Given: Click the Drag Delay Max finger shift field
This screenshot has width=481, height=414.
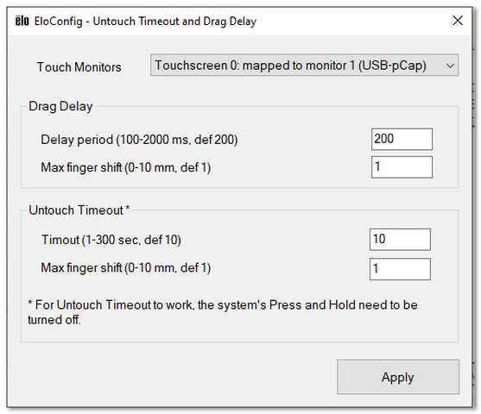Looking at the screenshot, I should (402, 167).
